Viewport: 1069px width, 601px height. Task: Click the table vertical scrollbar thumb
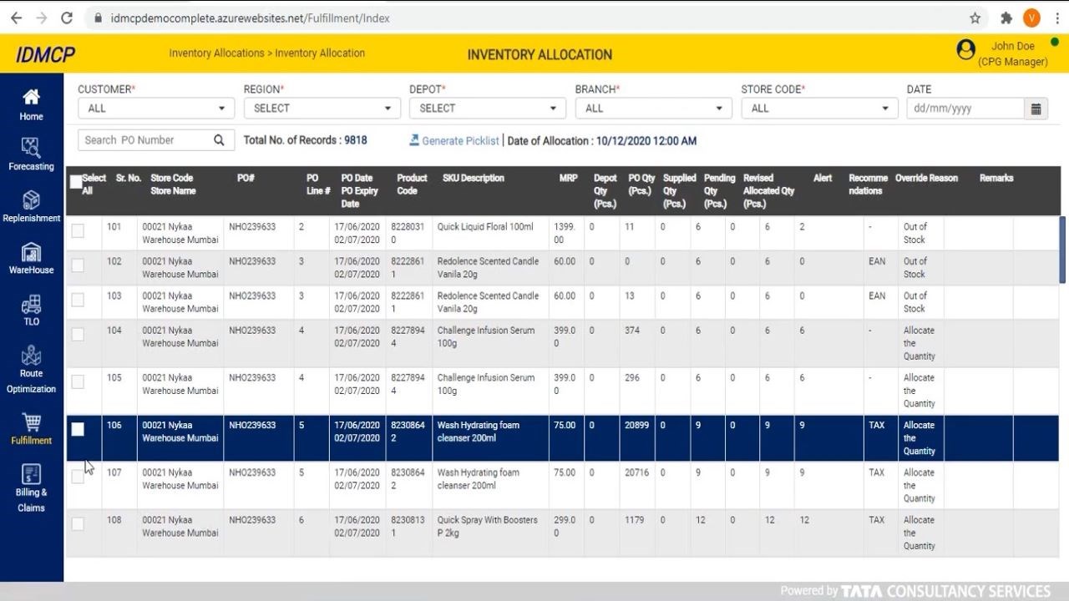(x=1062, y=250)
